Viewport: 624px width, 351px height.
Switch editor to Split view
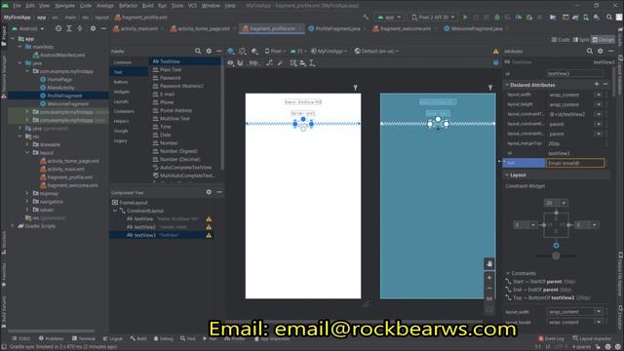[x=581, y=39]
